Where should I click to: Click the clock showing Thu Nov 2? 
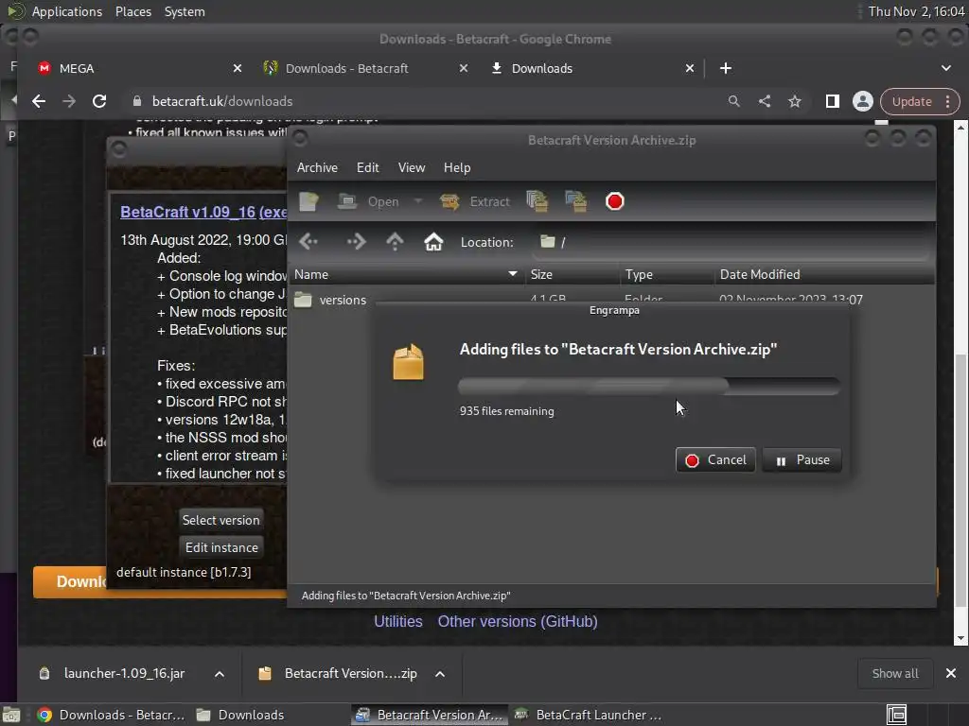[x=916, y=11]
